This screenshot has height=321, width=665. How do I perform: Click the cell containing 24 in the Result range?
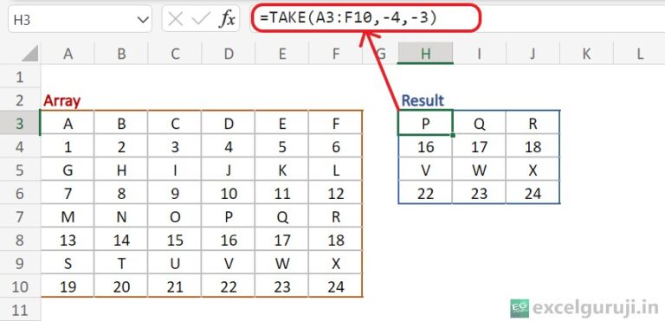[x=533, y=193]
